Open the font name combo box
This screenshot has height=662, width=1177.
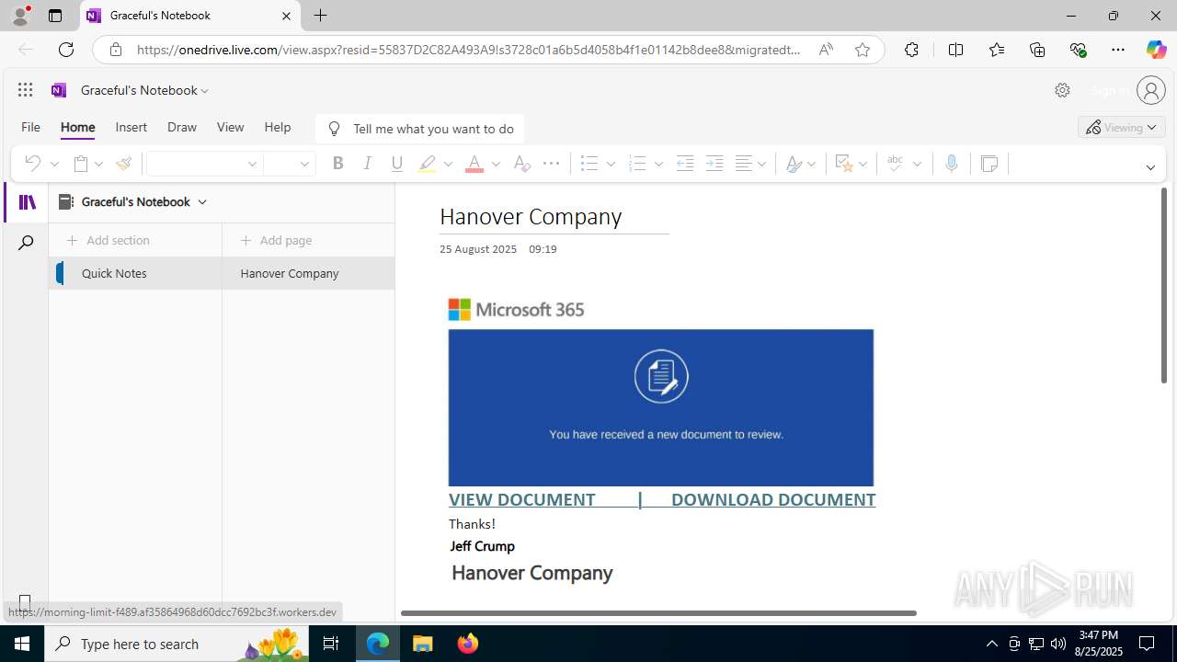coord(203,164)
